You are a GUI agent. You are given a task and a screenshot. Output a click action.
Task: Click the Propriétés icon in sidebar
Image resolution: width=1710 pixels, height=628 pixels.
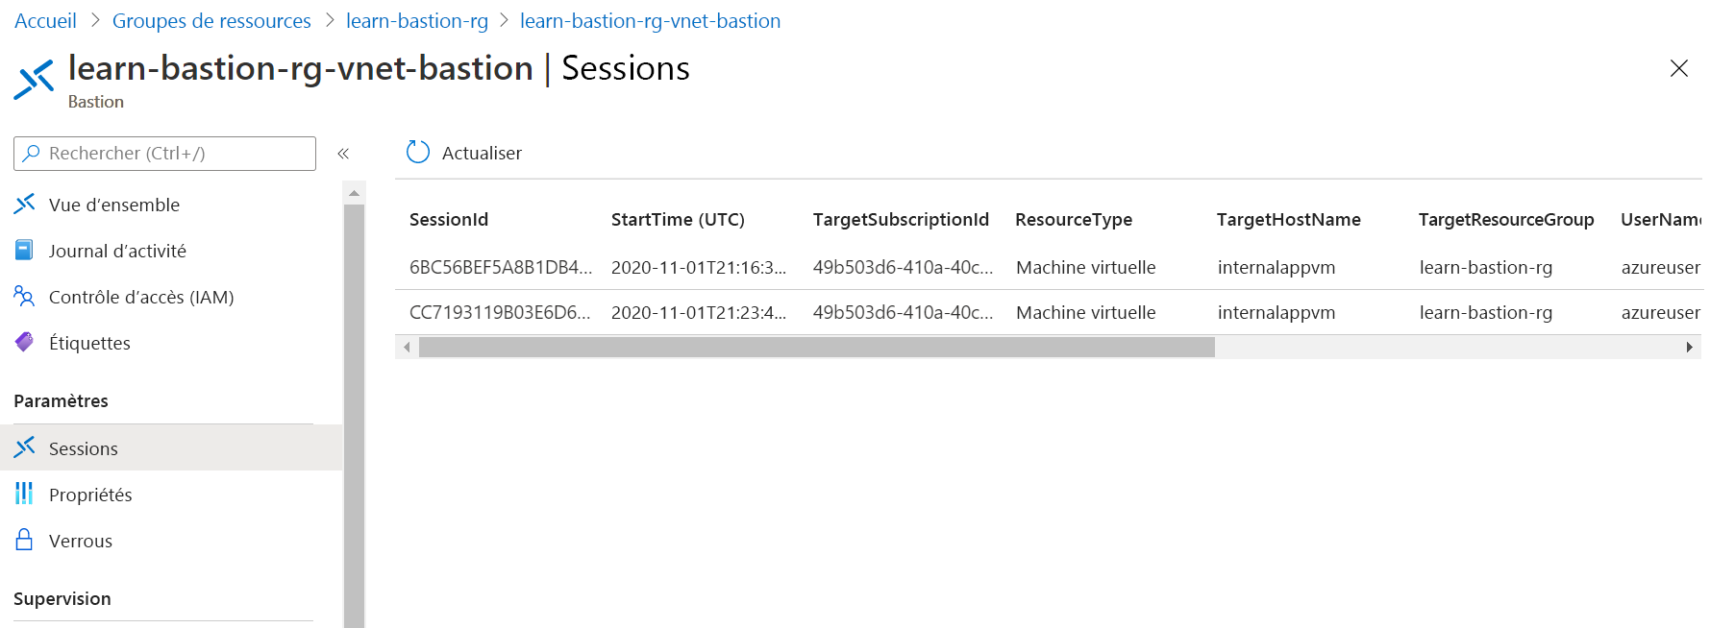pyautogui.click(x=23, y=494)
